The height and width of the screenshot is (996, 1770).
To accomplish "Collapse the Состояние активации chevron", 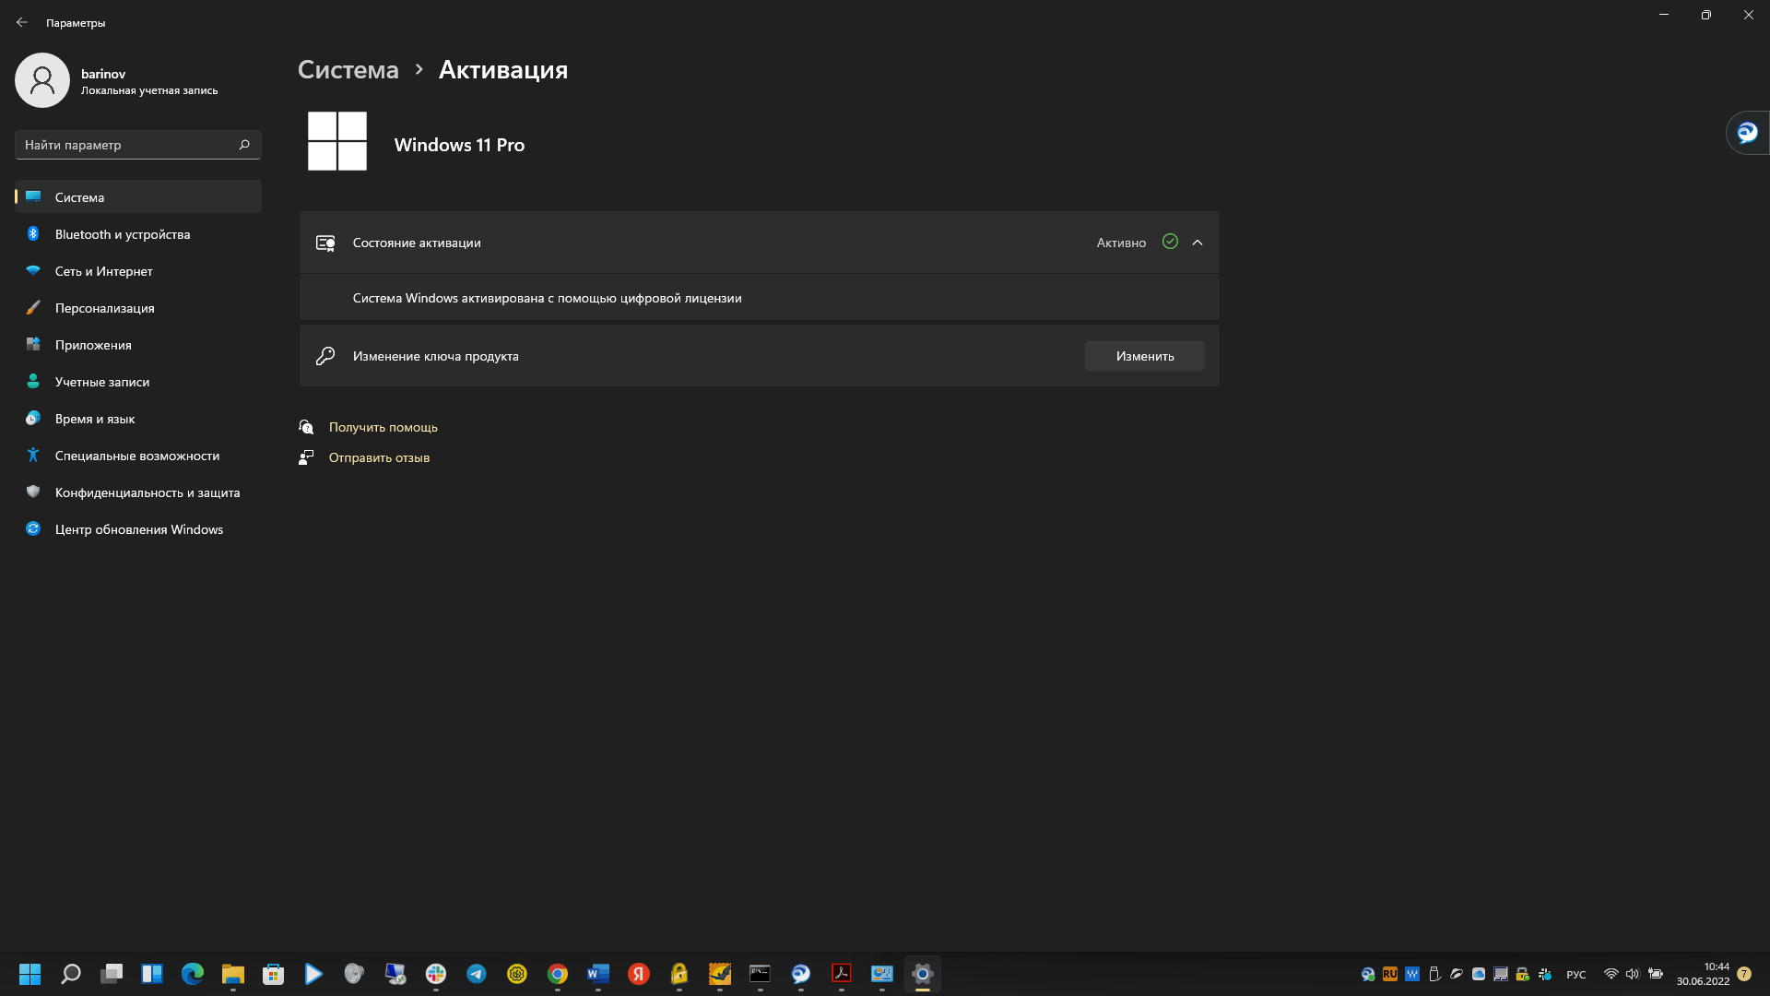I will click(x=1198, y=243).
